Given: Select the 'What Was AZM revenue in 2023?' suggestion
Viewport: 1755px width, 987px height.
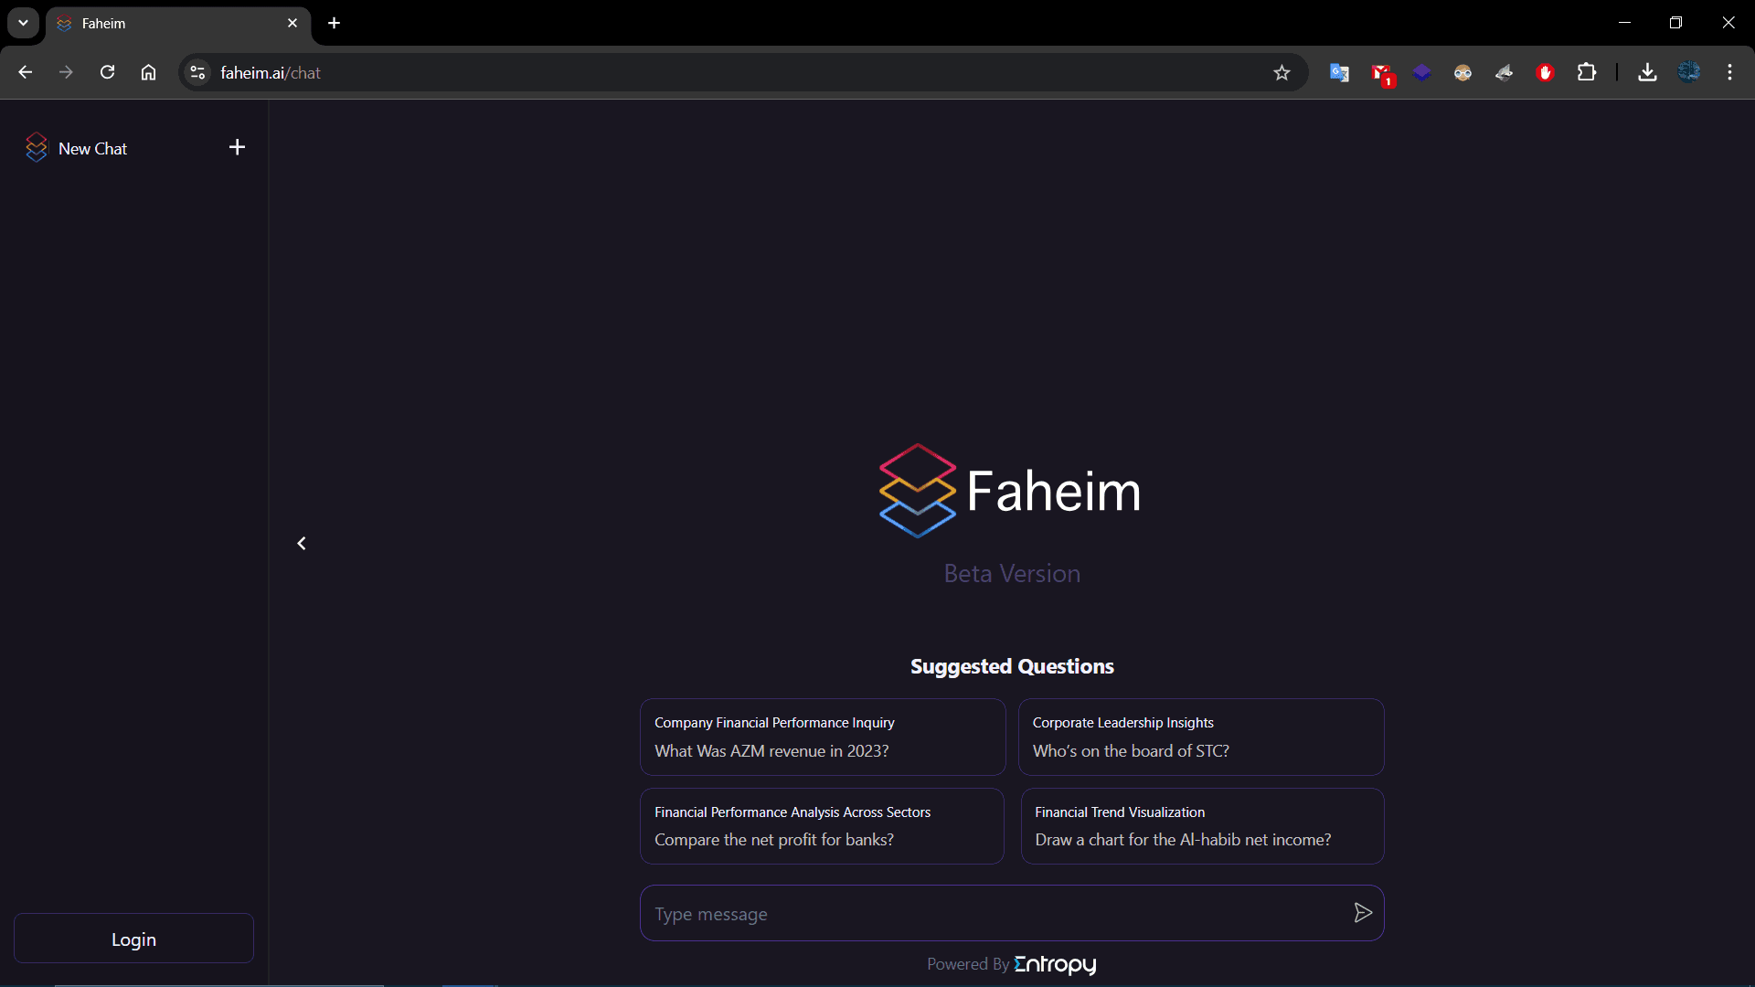Looking at the screenshot, I should (x=823, y=738).
